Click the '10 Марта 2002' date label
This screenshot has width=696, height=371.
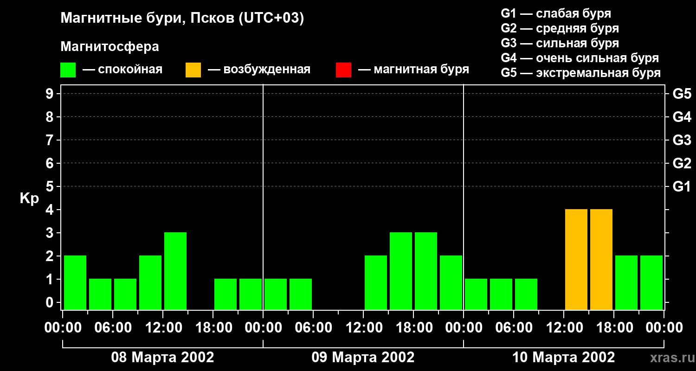click(x=563, y=358)
